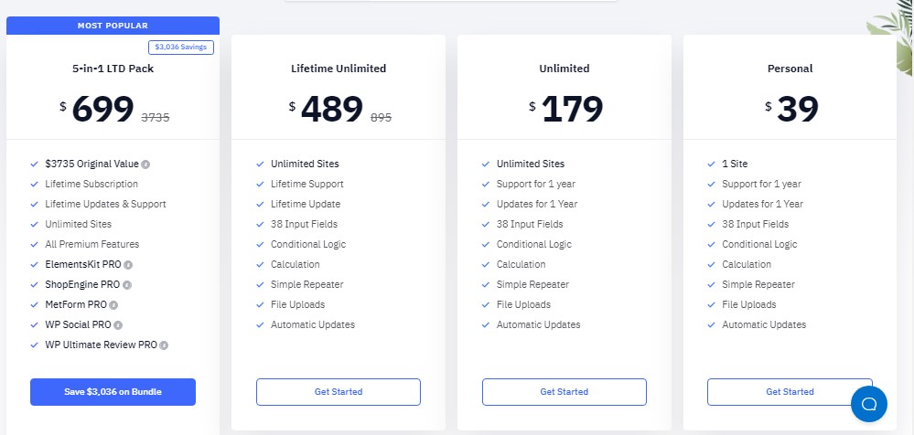Click Get Started under Lifetime Unlimited plan

point(339,392)
